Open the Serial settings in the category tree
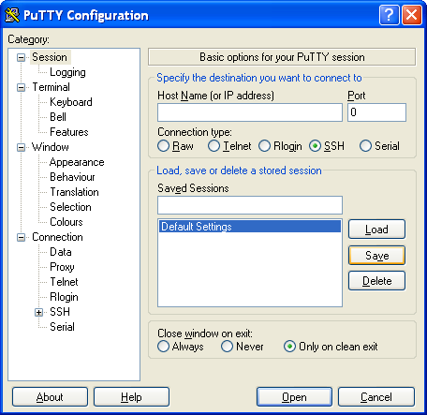This screenshot has height=415, width=427. click(x=62, y=327)
